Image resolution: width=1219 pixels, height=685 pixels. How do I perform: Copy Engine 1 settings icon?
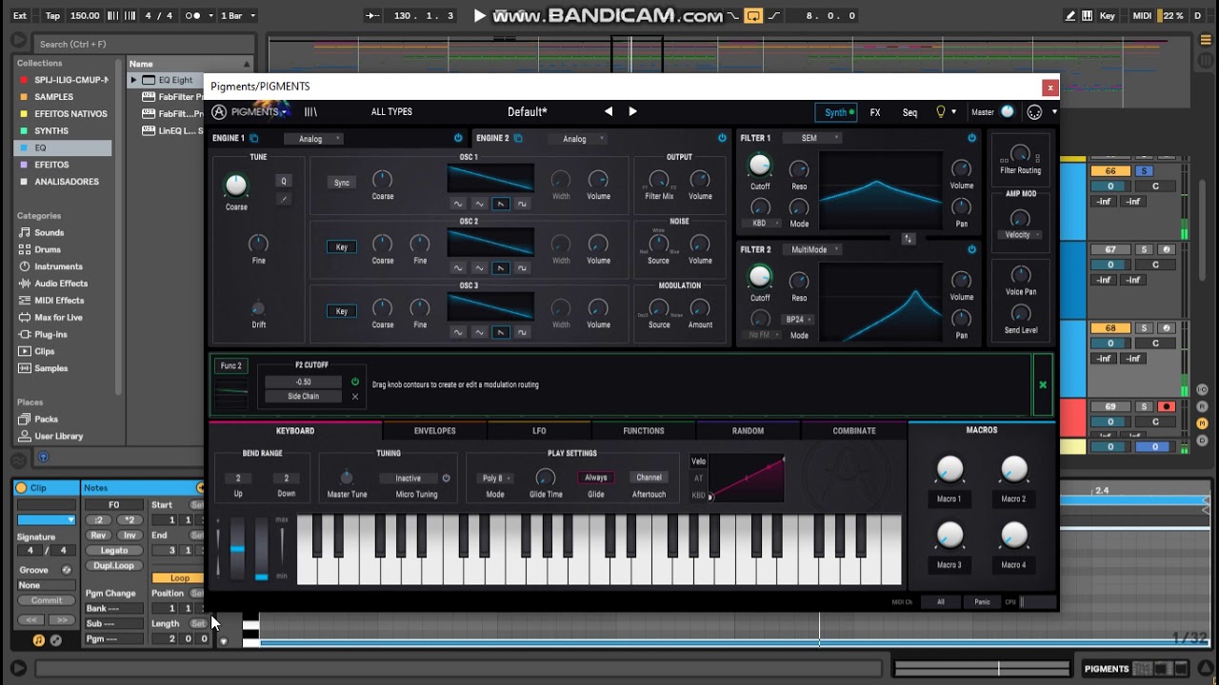[254, 138]
